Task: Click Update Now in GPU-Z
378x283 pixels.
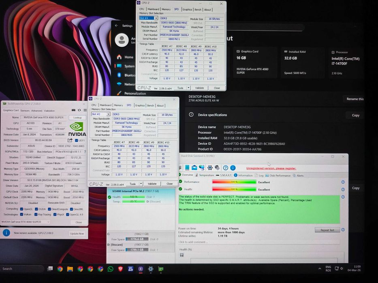Action: (77, 233)
